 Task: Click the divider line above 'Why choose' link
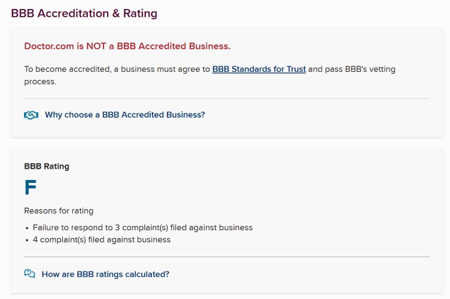(x=226, y=98)
